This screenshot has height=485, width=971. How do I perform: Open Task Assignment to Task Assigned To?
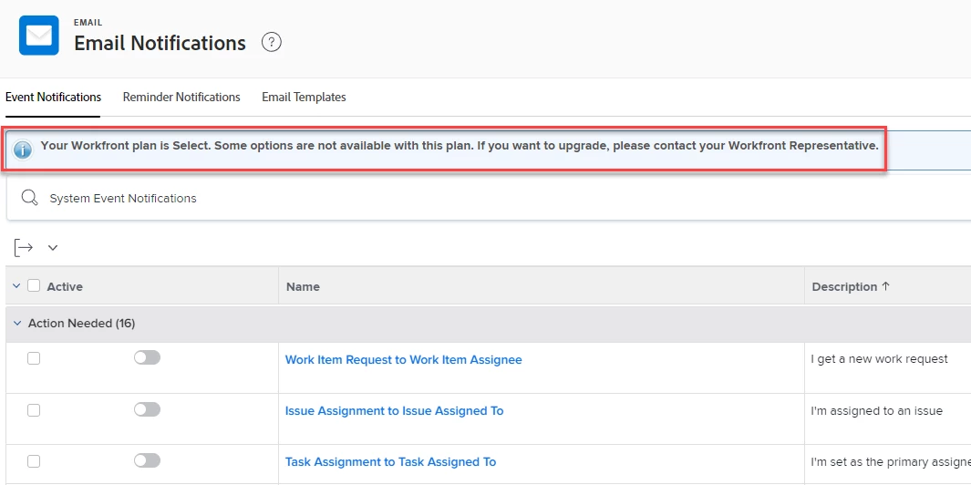coord(391,461)
